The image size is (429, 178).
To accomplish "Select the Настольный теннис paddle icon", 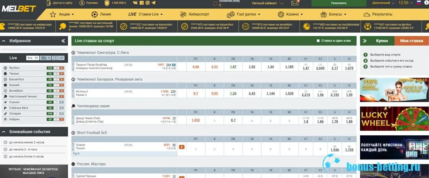I will coord(5,96).
